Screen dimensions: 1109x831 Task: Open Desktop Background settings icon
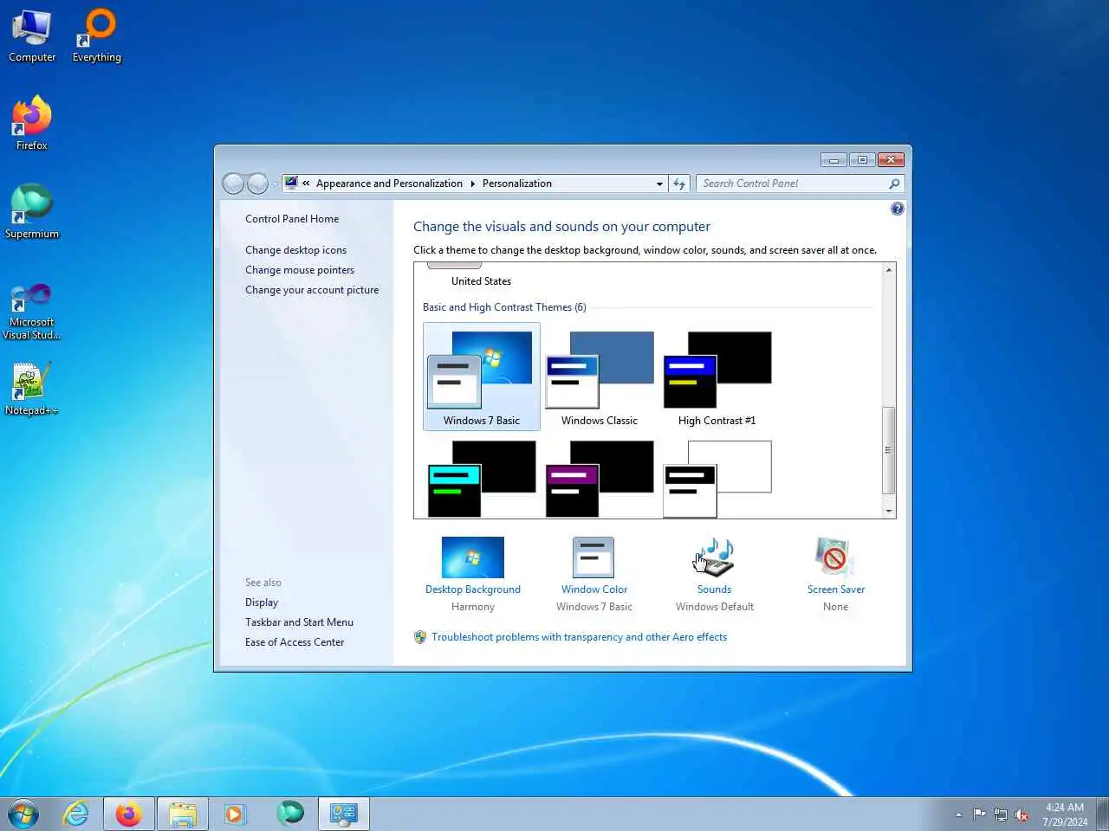[x=473, y=557]
